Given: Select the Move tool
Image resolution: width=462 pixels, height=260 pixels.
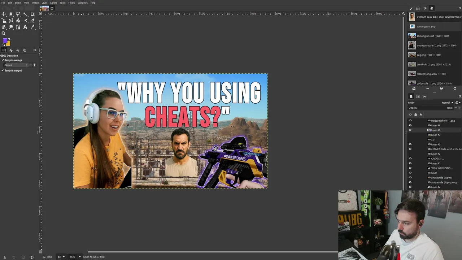Looking at the screenshot, I should point(4,14).
